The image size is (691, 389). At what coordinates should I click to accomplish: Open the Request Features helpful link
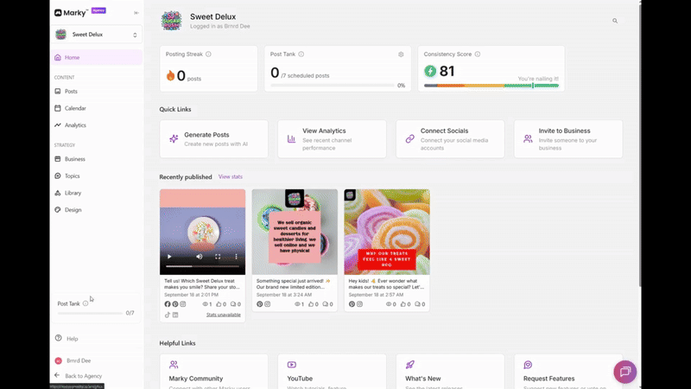[x=568, y=372]
